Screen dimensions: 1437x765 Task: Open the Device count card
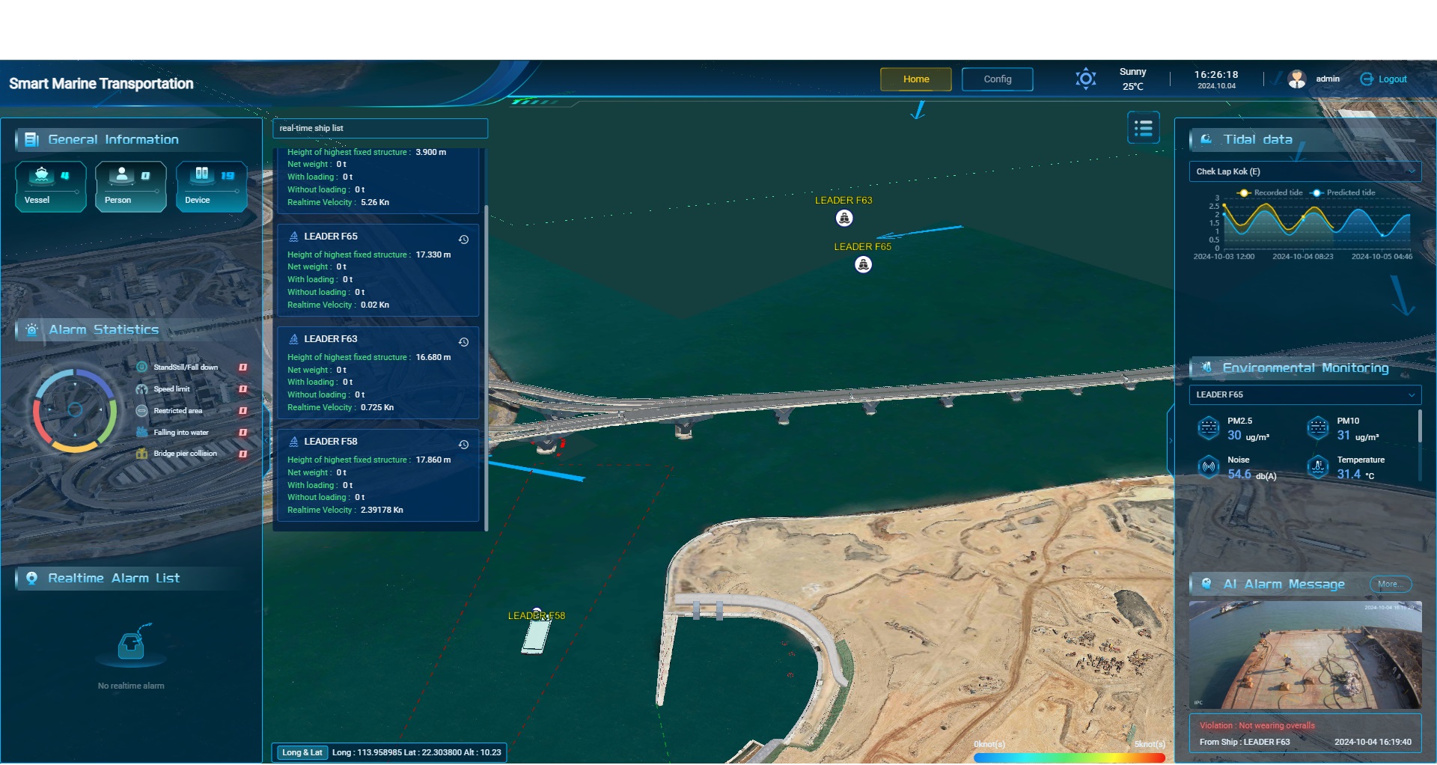[211, 186]
